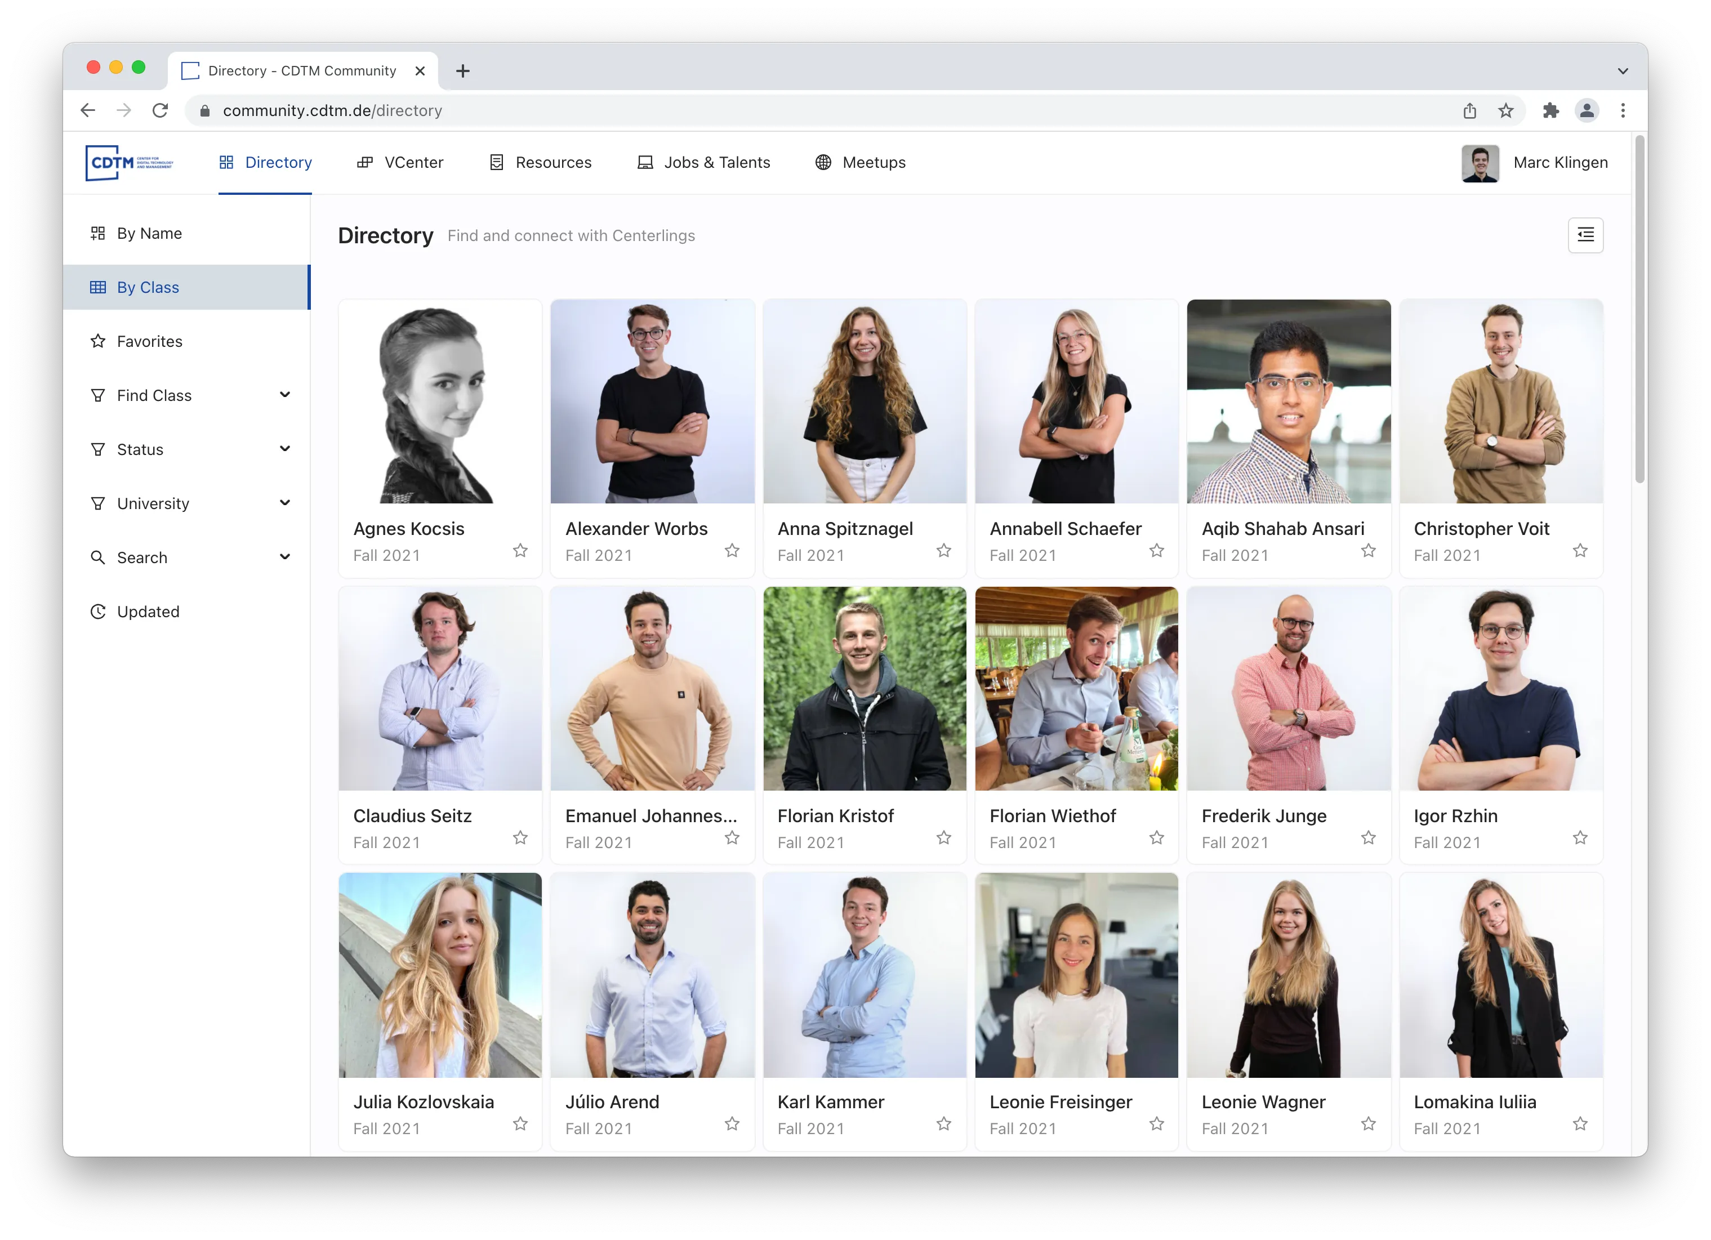1711x1240 pixels.
Task: Expand the University filter
Action: (x=153, y=503)
